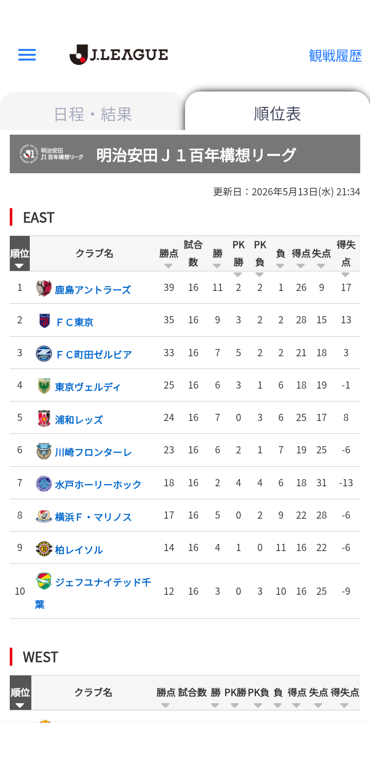This screenshot has width=370, height=769.
Task: Tap the Kashiwa Reysol crest icon
Action: click(44, 548)
